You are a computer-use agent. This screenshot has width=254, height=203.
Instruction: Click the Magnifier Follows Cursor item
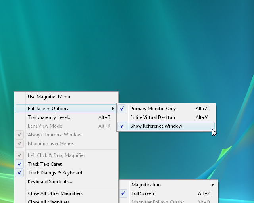(158, 201)
